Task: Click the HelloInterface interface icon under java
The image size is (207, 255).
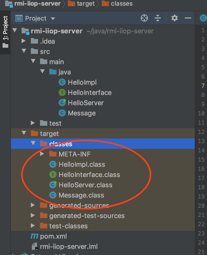Action: click(62, 93)
